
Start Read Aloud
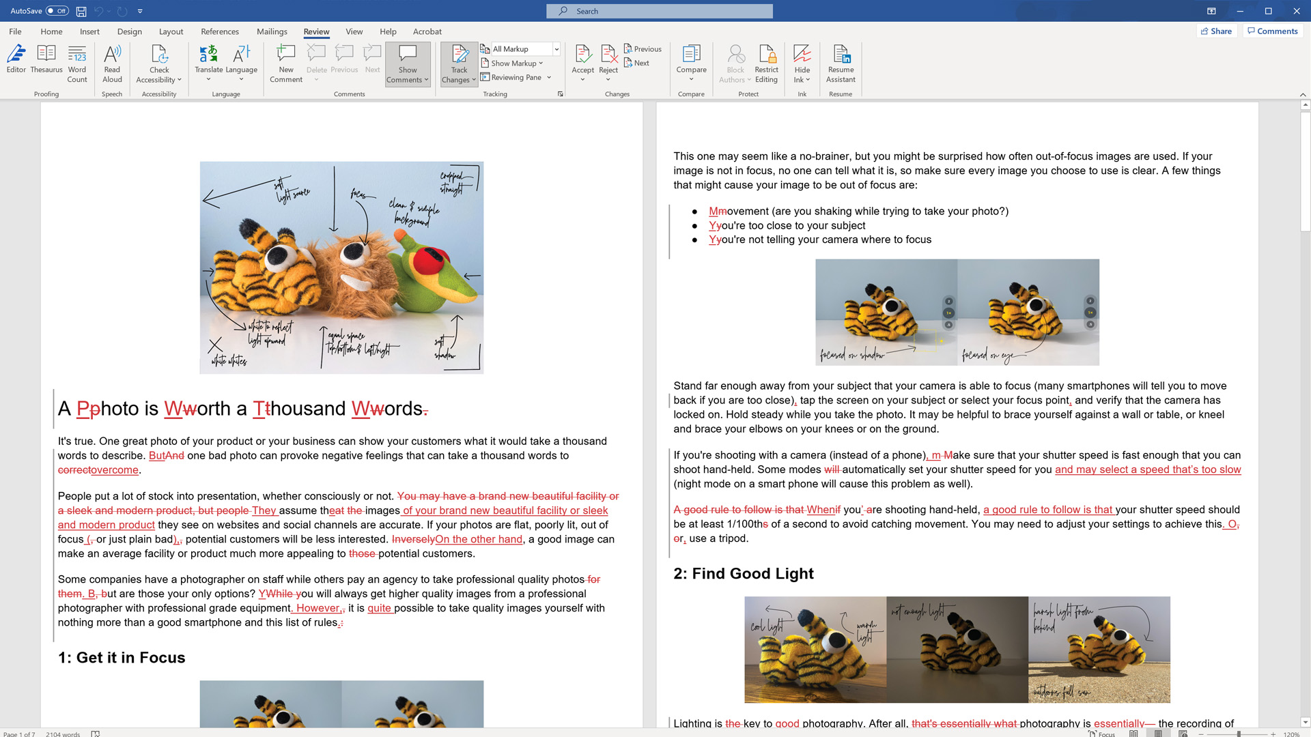111,65
